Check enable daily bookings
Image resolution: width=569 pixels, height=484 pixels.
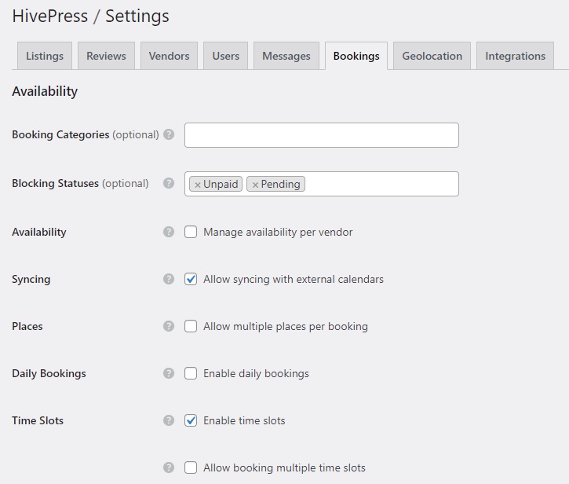[191, 373]
